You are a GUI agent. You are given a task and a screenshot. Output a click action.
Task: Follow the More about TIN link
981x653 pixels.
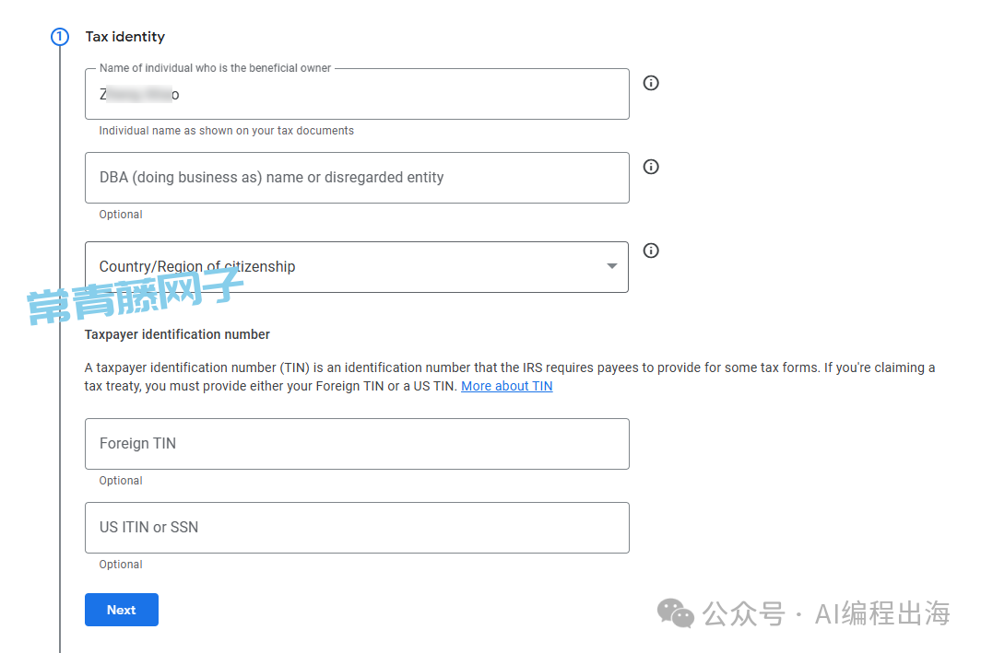tap(507, 387)
